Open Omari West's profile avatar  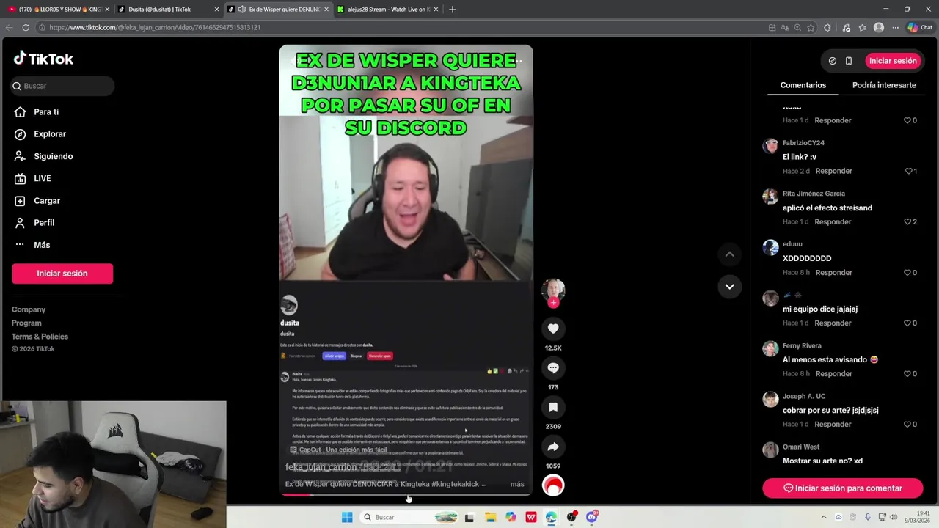click(770, 450)
